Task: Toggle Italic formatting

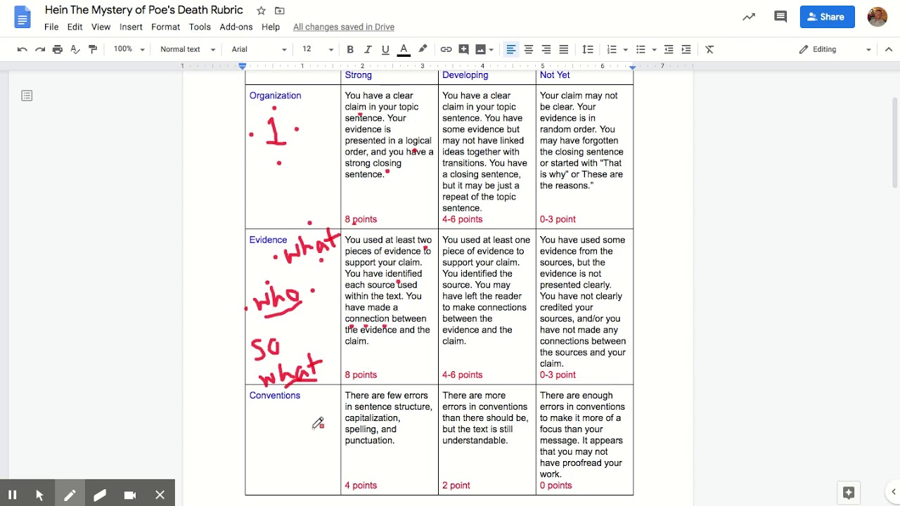Action: click(x=368, y=49)
